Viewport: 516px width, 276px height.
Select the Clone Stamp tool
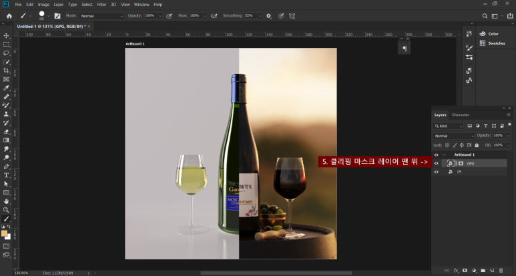[6, 114]
